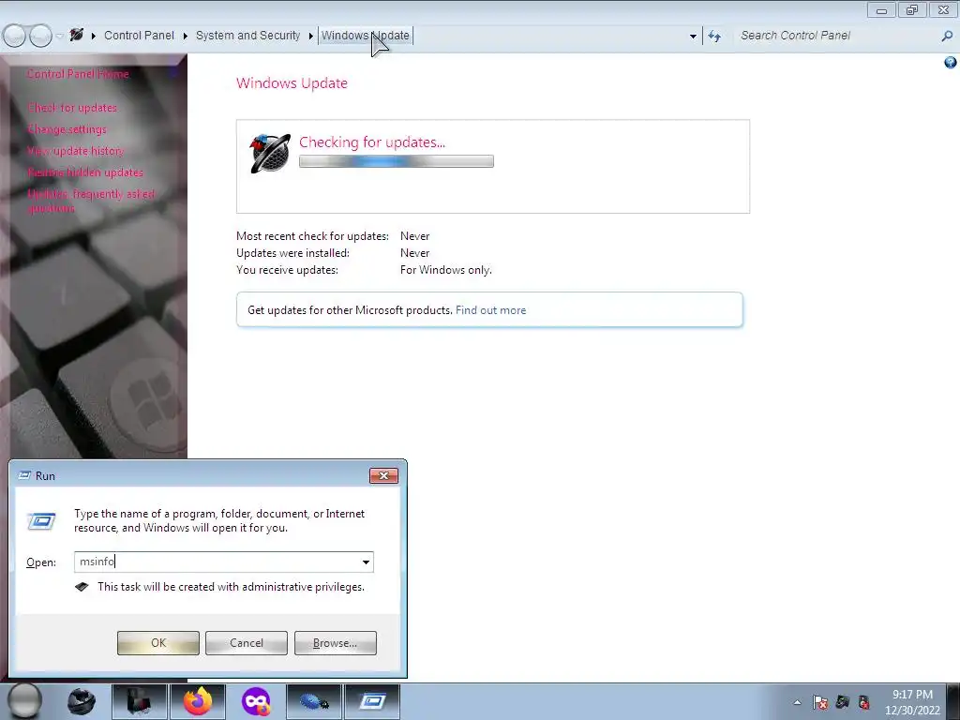Expand arrow after System and Security
The width and height of the screenshot is (960, 720).
coord(311,37)
